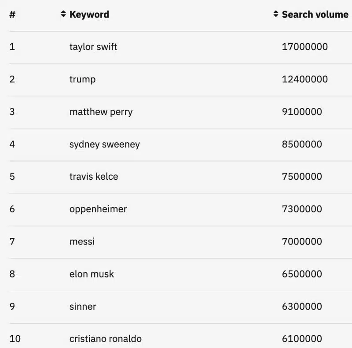This screenshot has height=348, width=352.
Task: Select the 6500000 search volume value
Action: [x=302, y=274]
